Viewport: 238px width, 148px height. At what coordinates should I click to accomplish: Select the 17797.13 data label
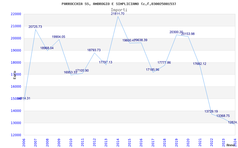pyautogui.click(x=106, y=62)
